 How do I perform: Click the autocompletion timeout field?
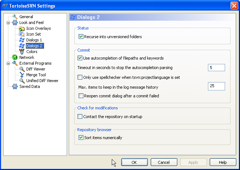(216, 68)
